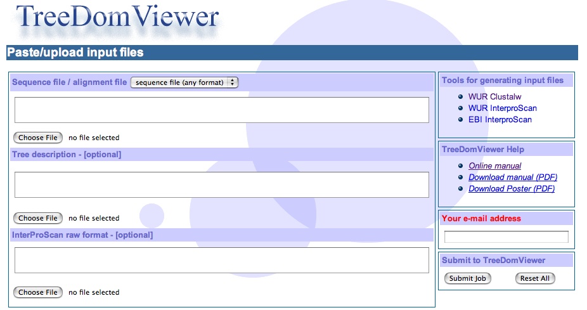Choose File for Tree description
Screen dimensions: 587x310
[38, 218]
